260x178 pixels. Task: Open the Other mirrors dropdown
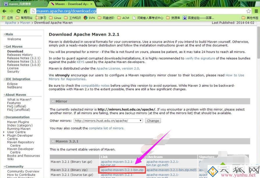click(108, 121)
